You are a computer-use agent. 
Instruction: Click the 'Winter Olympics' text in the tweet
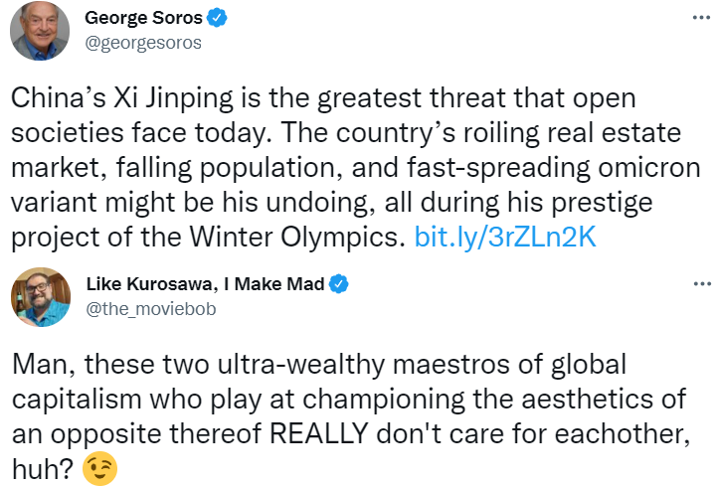click(297, 237)
